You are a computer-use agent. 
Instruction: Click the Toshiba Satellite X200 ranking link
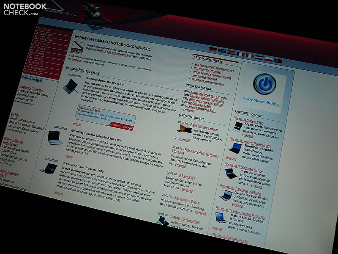[x=207, y=99]
